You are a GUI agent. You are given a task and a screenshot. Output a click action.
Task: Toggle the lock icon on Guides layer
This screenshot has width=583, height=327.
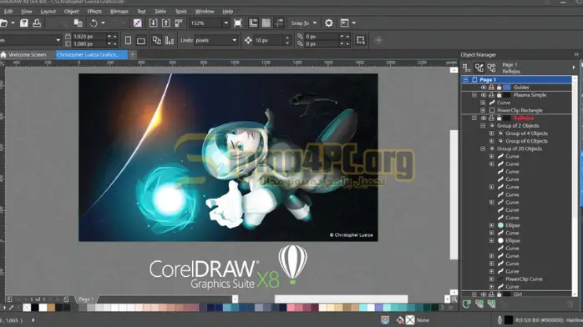[499, 88]
